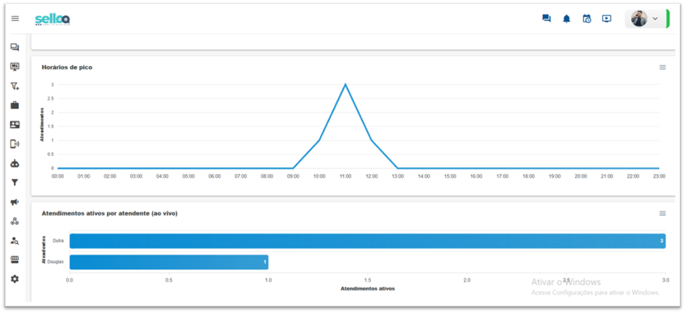Screen dimensions: 685x313
Task: Open the Horários de pico chart menu
Action: [662, 67]
